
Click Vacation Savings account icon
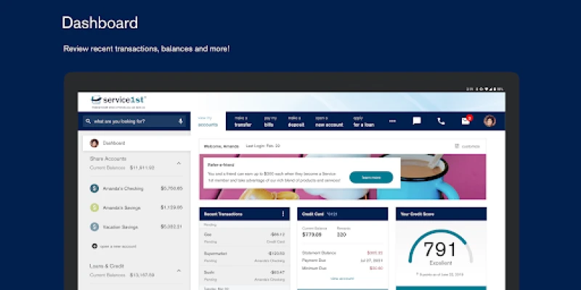click(x=94, y=227)
